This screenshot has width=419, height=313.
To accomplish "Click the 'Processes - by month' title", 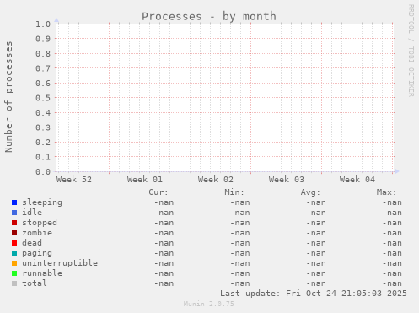I will tap(209, 16).
